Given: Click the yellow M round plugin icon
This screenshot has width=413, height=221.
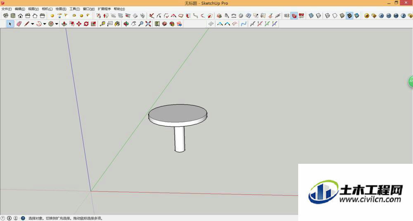Looking at the screenshot, I should click(x=366, y=16).
